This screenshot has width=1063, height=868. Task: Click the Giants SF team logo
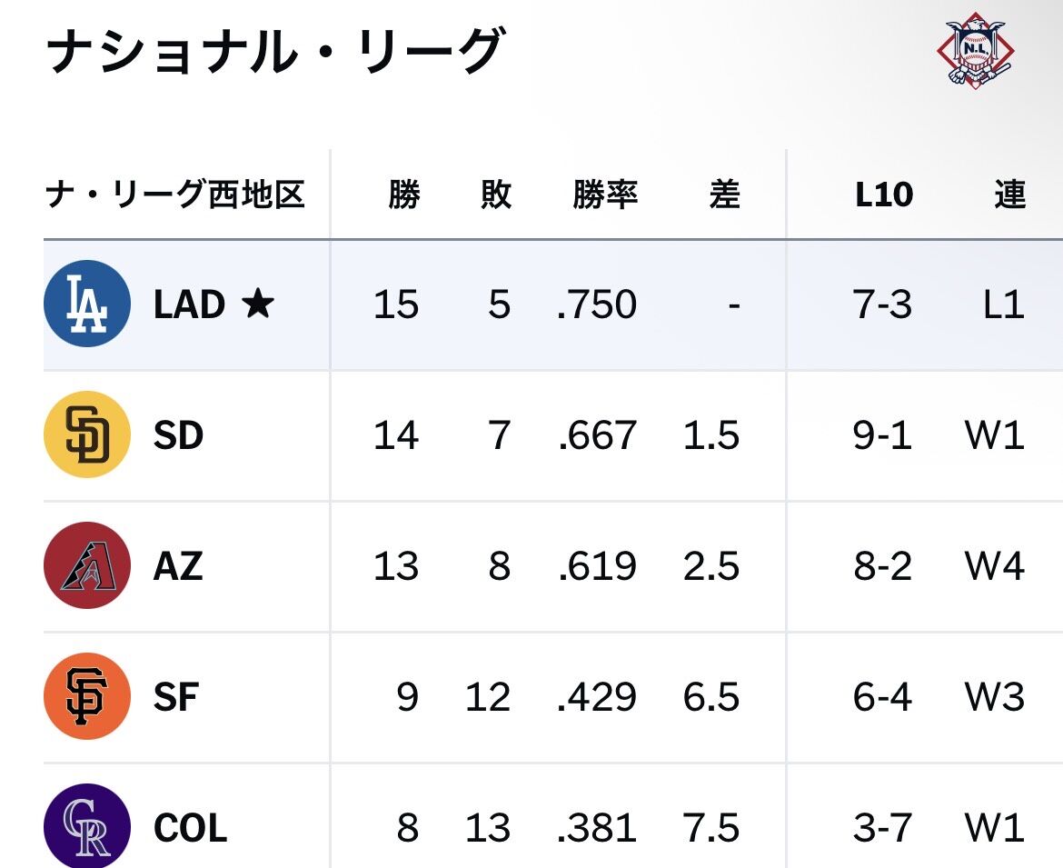pyautogui.click(x=87, y=695)
